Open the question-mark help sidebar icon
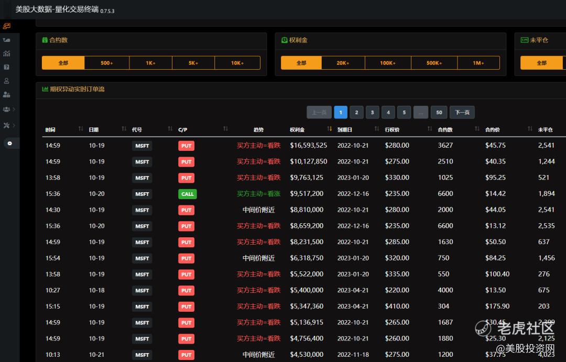The image size is (566, 362). pos(6,67)
